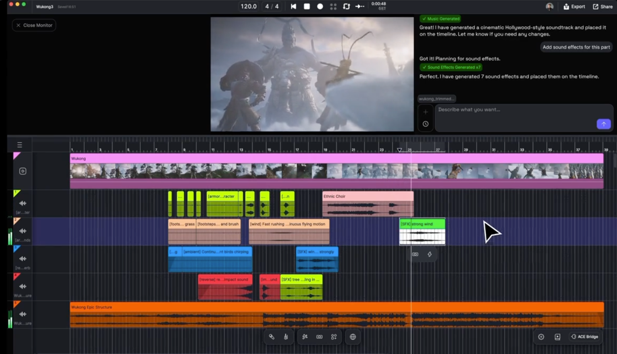
Task: Change the 4 / 4 time signature
Action: click(x=272, y=6)
